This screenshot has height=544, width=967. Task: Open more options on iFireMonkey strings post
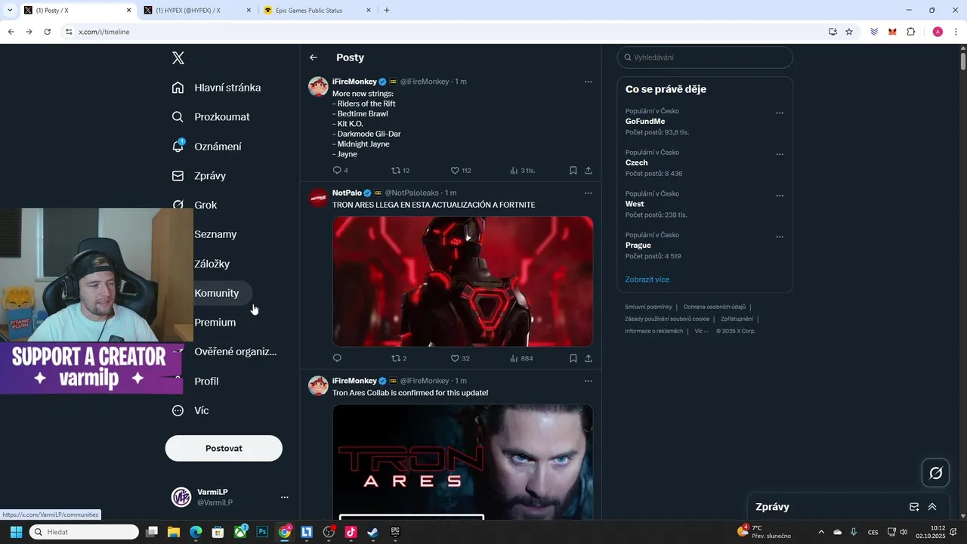coord(589,82)
